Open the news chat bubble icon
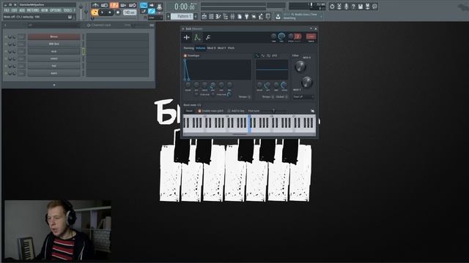469x263 pixels. point(375,7)
